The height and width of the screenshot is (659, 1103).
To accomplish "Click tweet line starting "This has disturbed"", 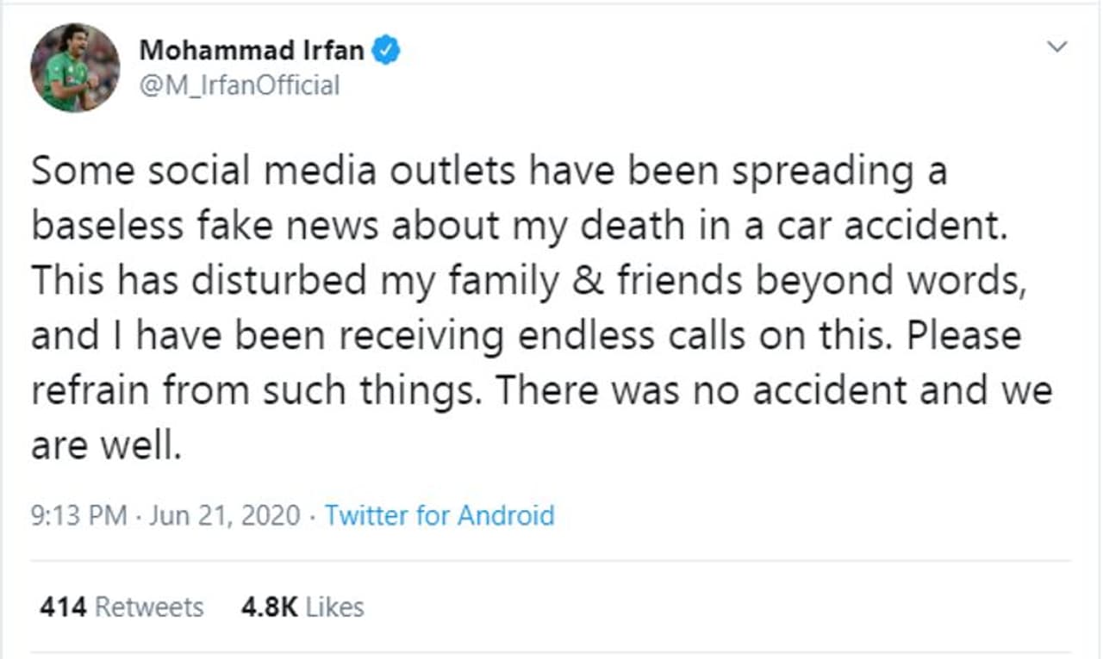I will tap(528, 281).
